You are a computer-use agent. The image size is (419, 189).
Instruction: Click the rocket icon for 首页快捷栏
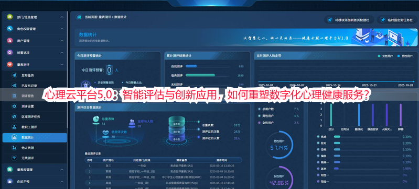pyautogui.click(x=330, y=20)
